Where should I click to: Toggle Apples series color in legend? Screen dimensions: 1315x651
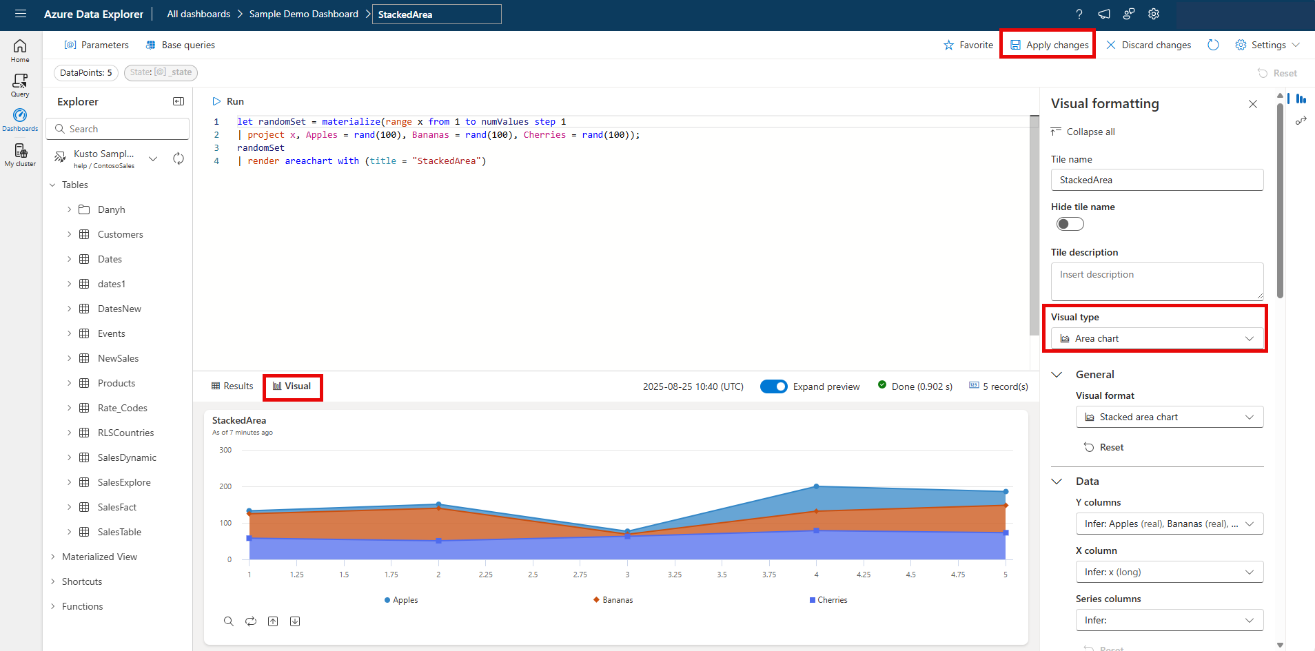pos(401,600)
